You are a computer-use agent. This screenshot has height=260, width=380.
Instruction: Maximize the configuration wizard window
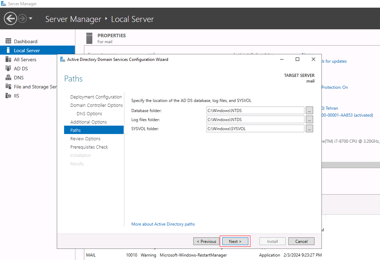coord(297,59)
